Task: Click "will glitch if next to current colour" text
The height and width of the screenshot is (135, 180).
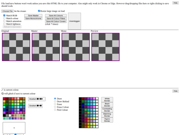Action: pos(20,94)
